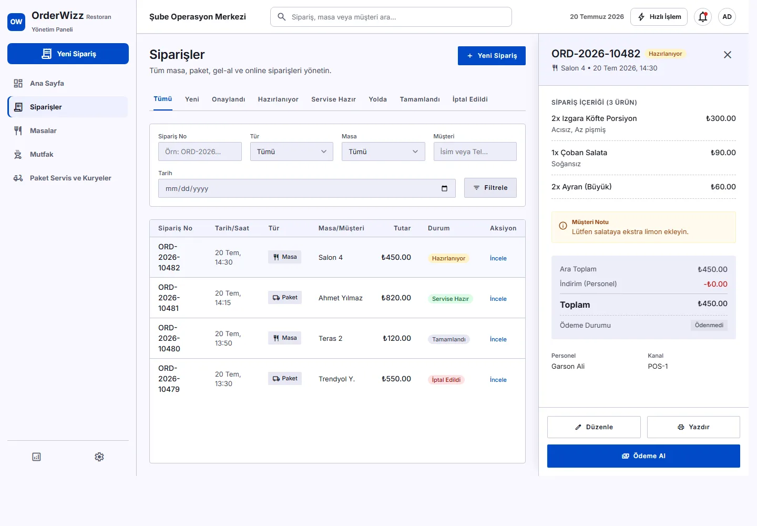
Task: Open the AD user avatar menu
Action: coord(727,17)
